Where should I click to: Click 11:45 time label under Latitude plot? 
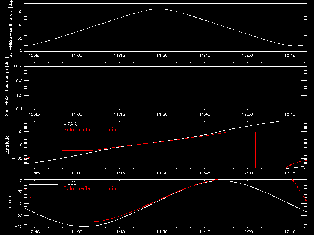[204, 232]
